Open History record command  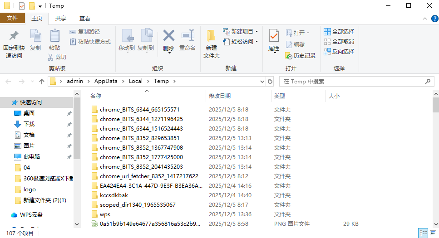click(301, 56)
